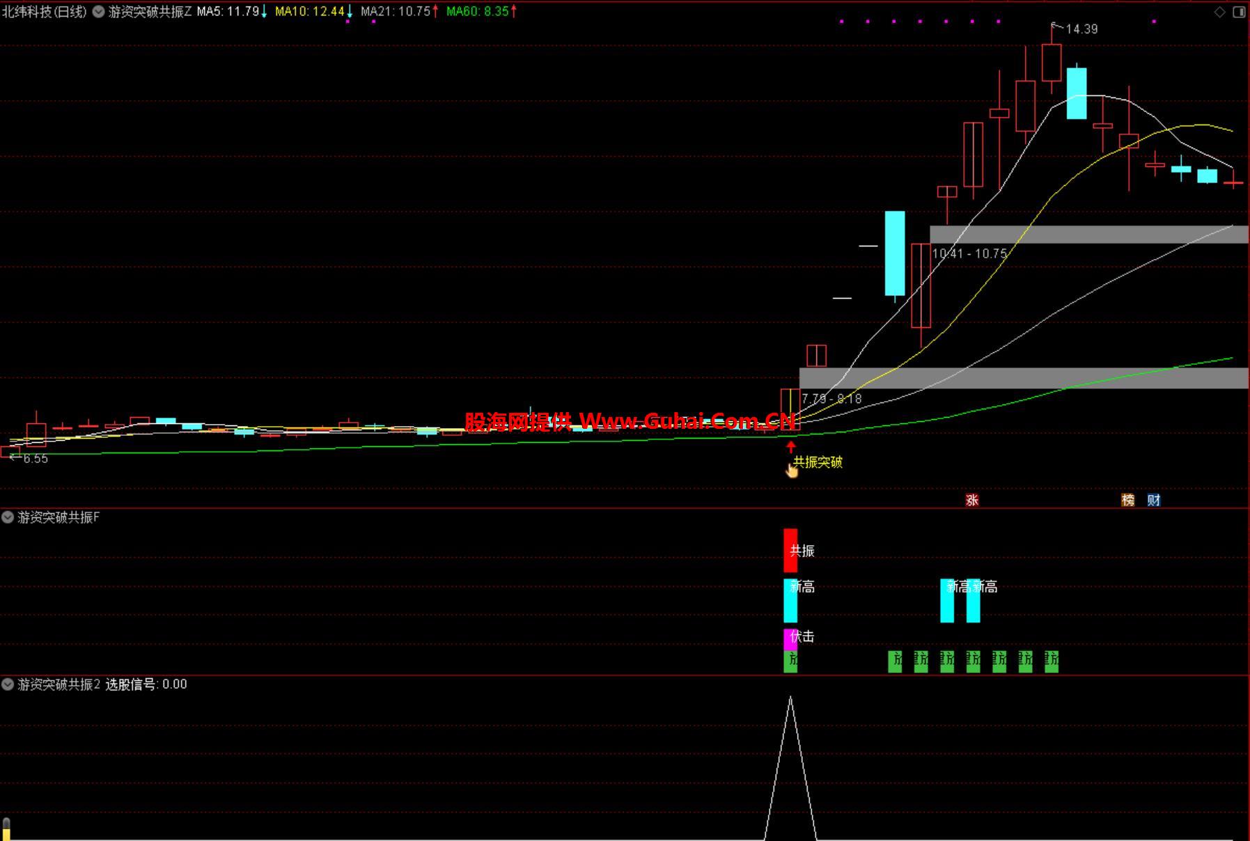Image resolution: width=1250 pixels, height=841 pixels.
Task: Click the magenta 伏击 signal bar
Action: coord(790,639)
